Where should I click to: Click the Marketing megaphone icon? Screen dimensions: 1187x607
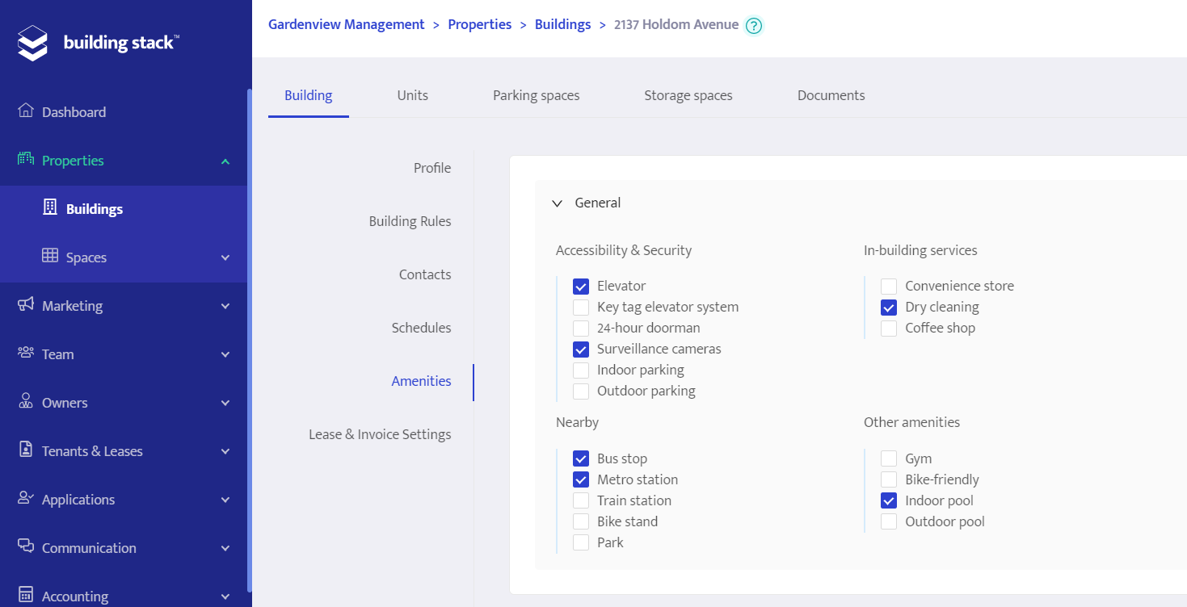click(x=26, y=304)
